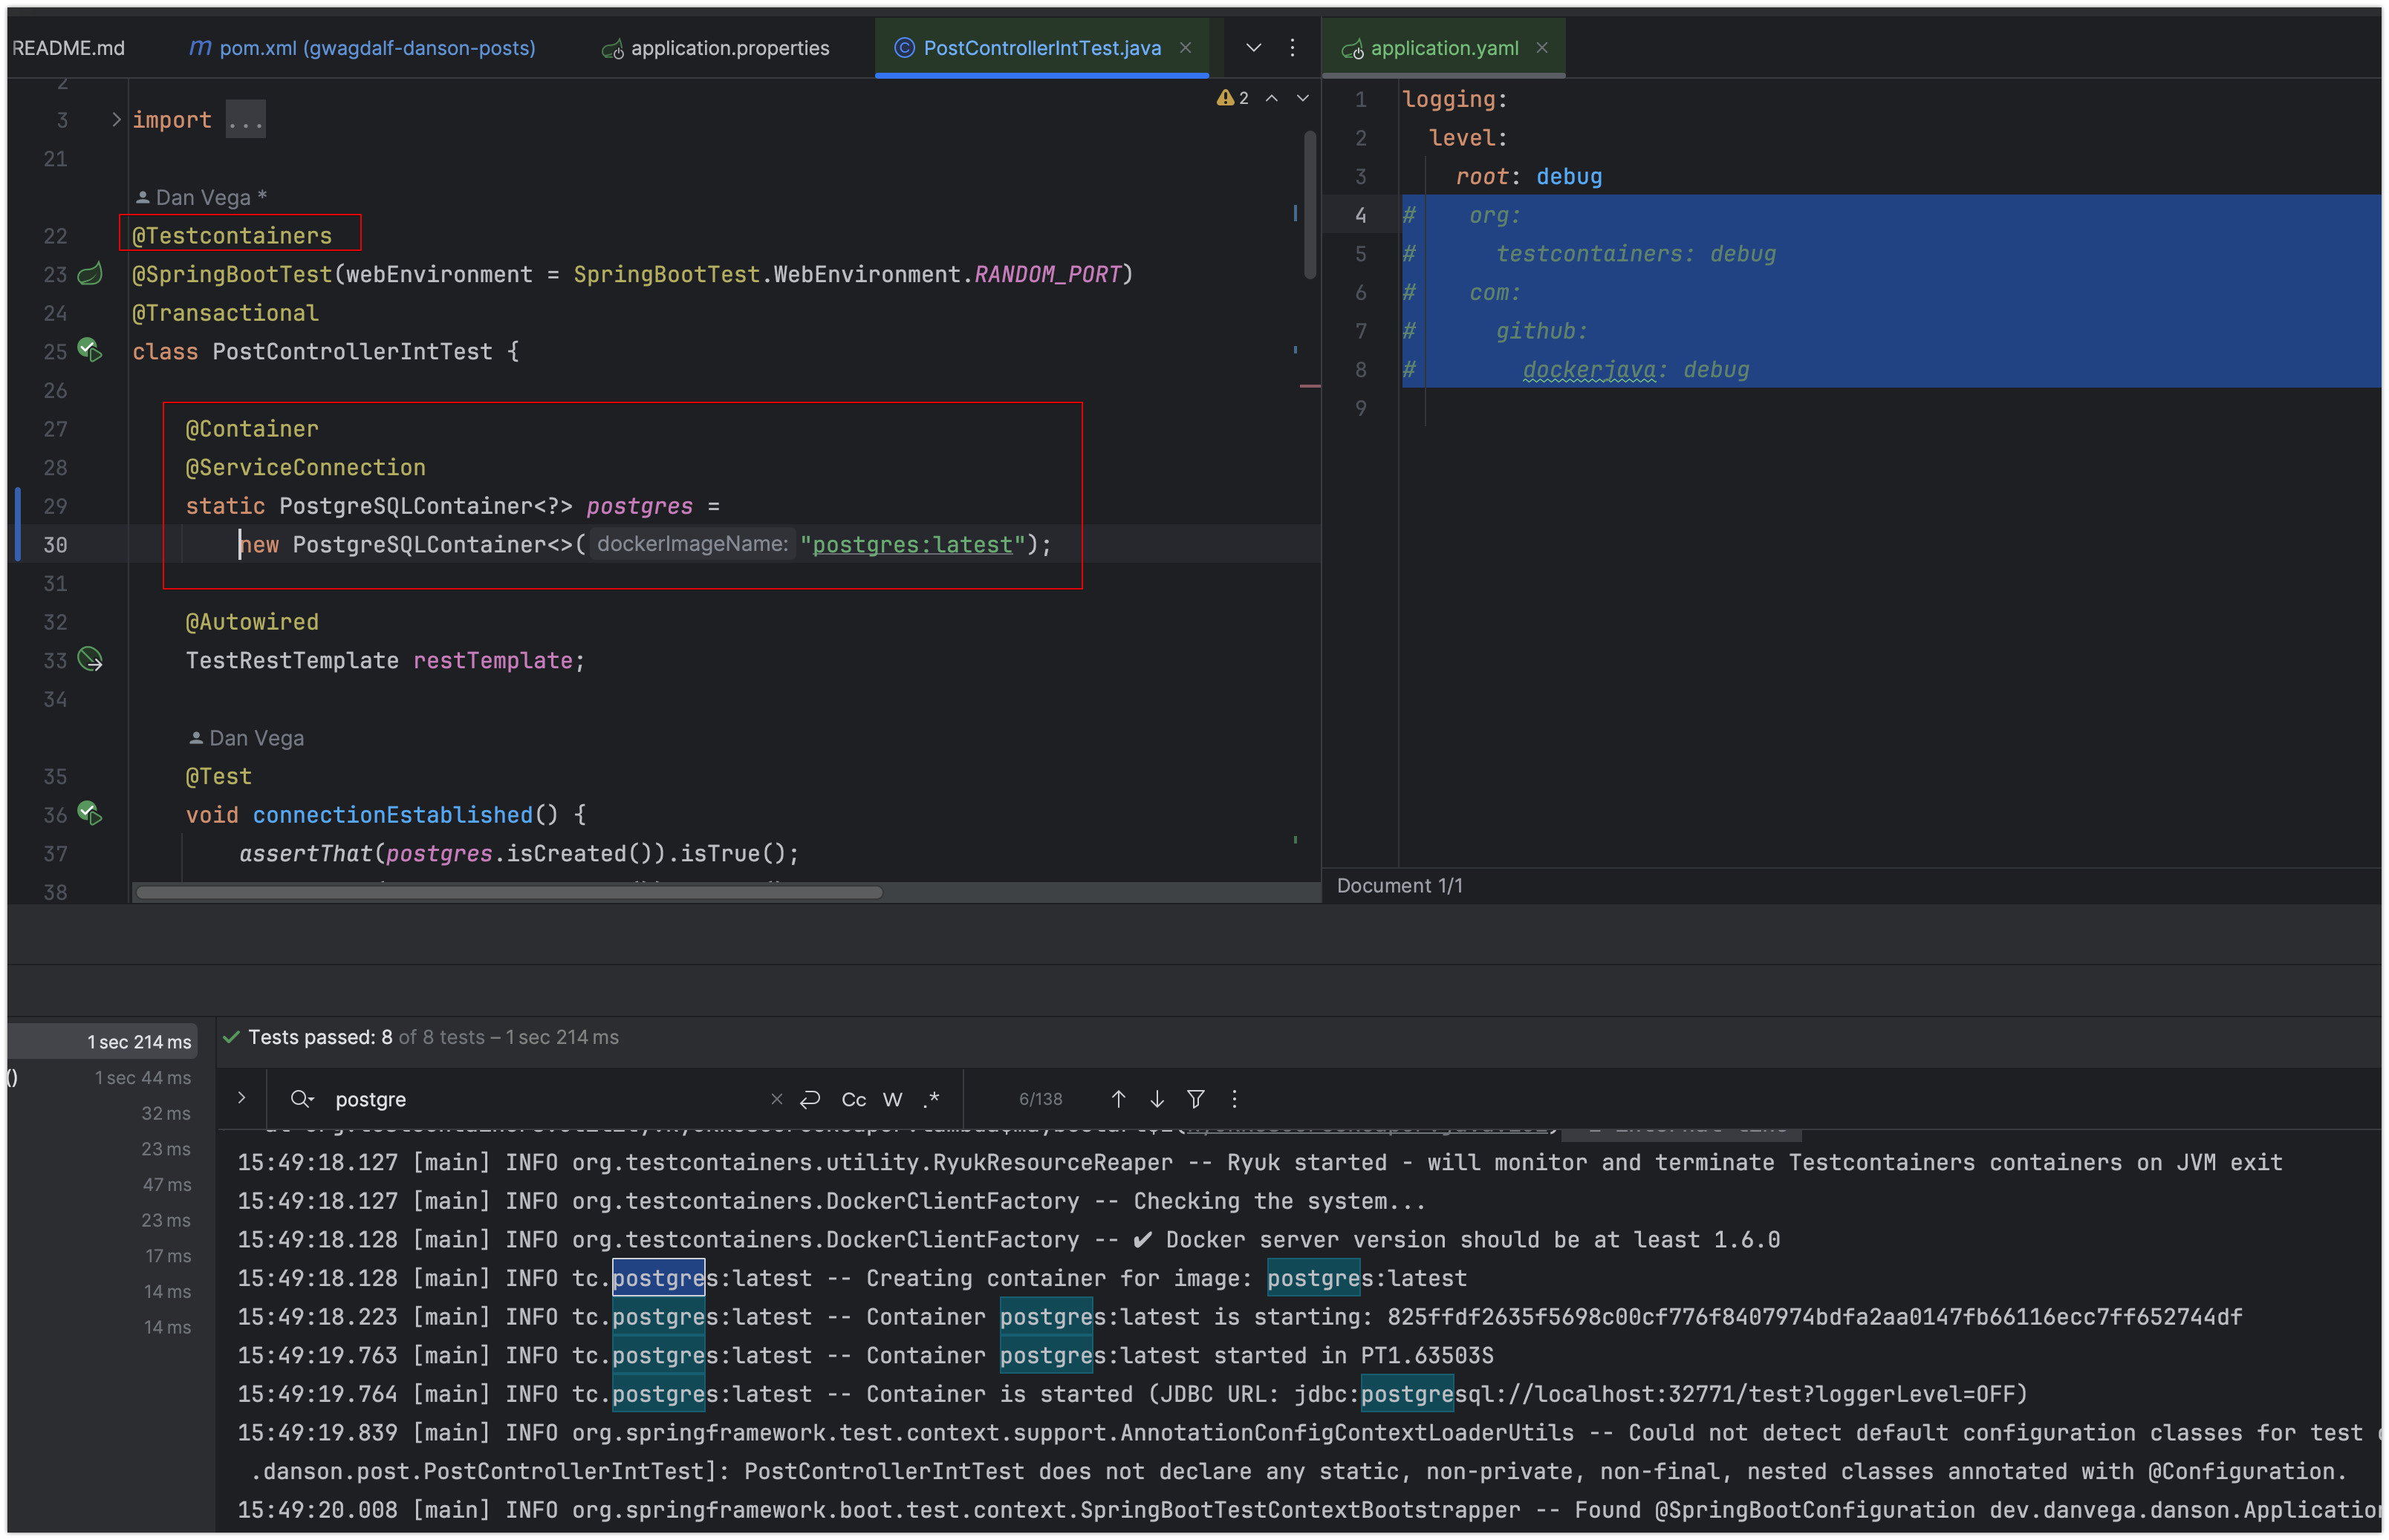Clear the postgre search text
2389x1540 pixels.
[x=776, y=1099]
